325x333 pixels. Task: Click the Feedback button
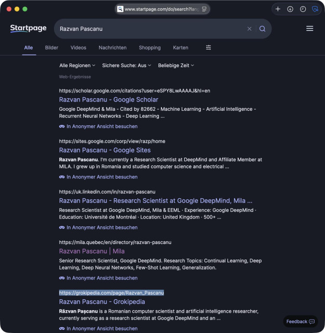point(300,322)
